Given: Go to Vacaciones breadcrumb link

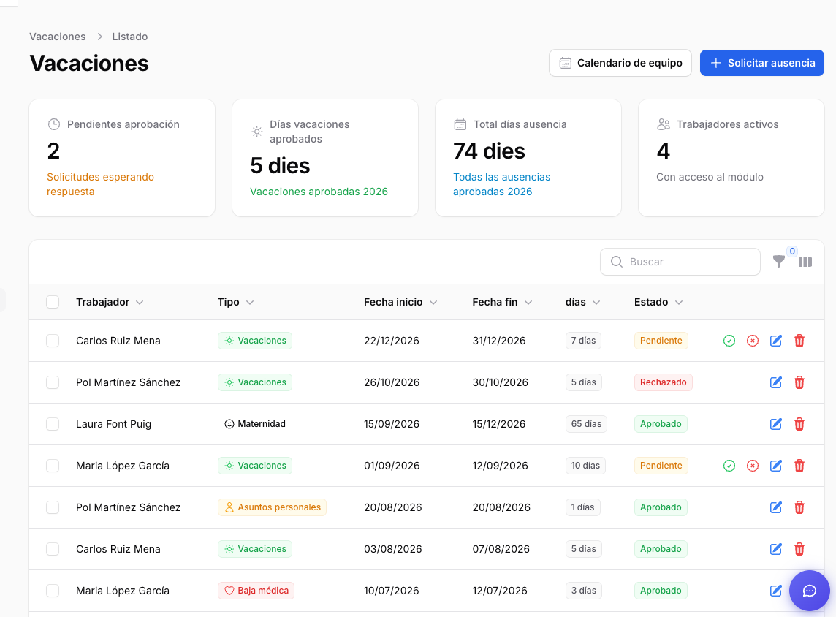Looking at the screenshot, I should pos(58,37).
